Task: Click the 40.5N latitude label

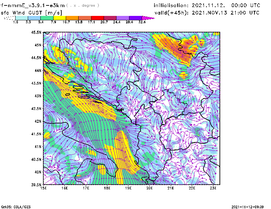Action: point(36,159)
